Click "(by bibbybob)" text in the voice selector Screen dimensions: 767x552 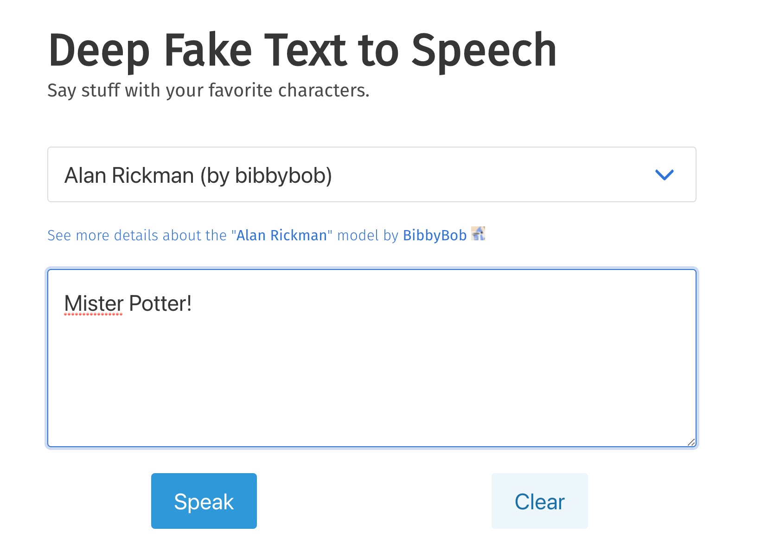pyautogui.click(x=266, y=176)
